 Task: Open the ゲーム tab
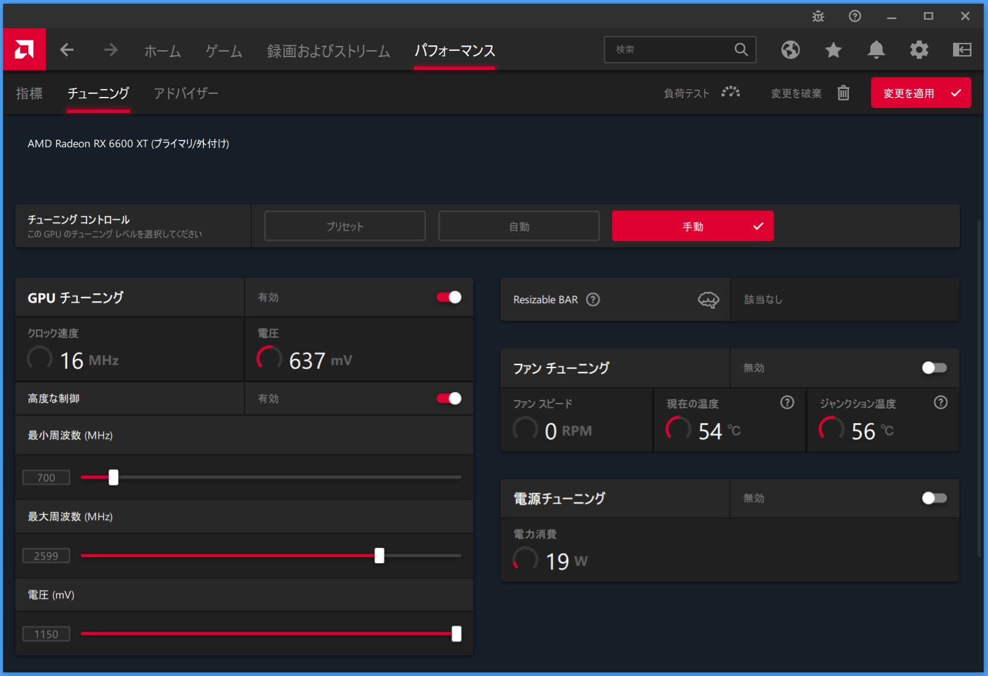224,51
